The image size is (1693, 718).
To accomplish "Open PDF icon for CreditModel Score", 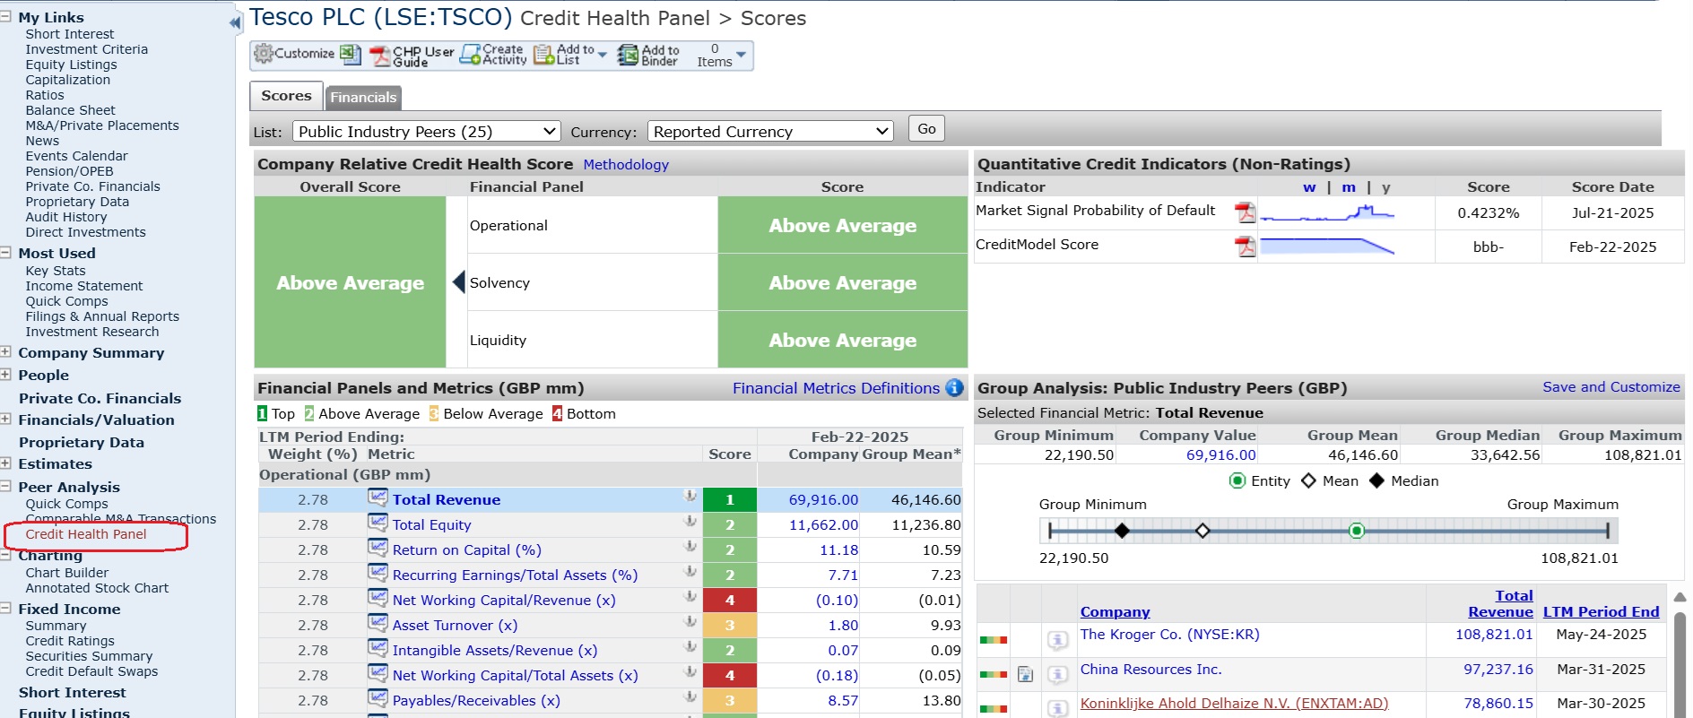I will tap(1245, 247).
